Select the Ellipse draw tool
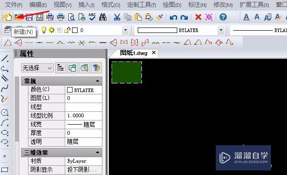This screenshot has width=287, height=175. [x=5, y=132]
